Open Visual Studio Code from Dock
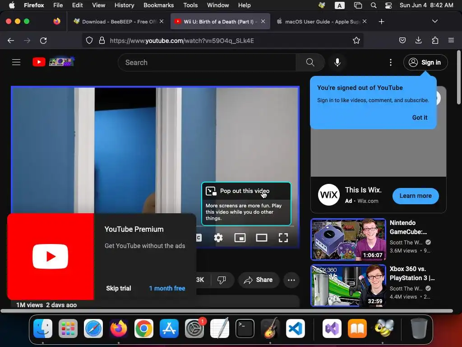 pos(295,328)
